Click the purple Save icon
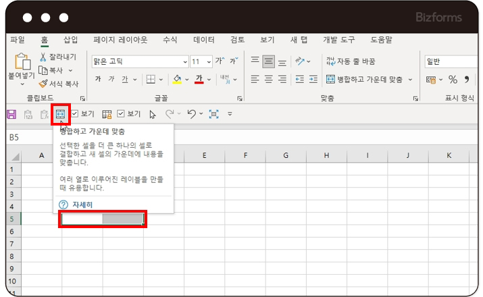 pyautogui.click(x=11, y=114)
